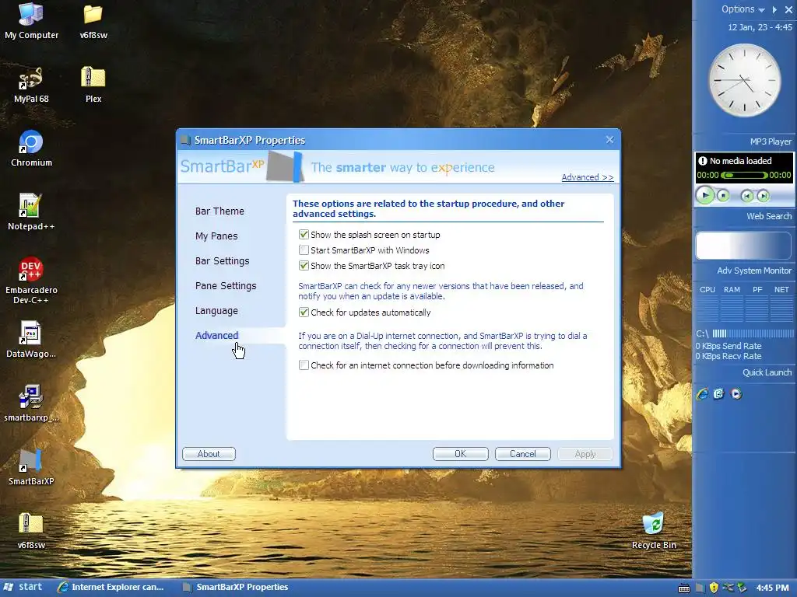Launch Internet Explorer from sidebar Quick Launch
The width and height of the screenshot is (797, 597).
[703, 394]
